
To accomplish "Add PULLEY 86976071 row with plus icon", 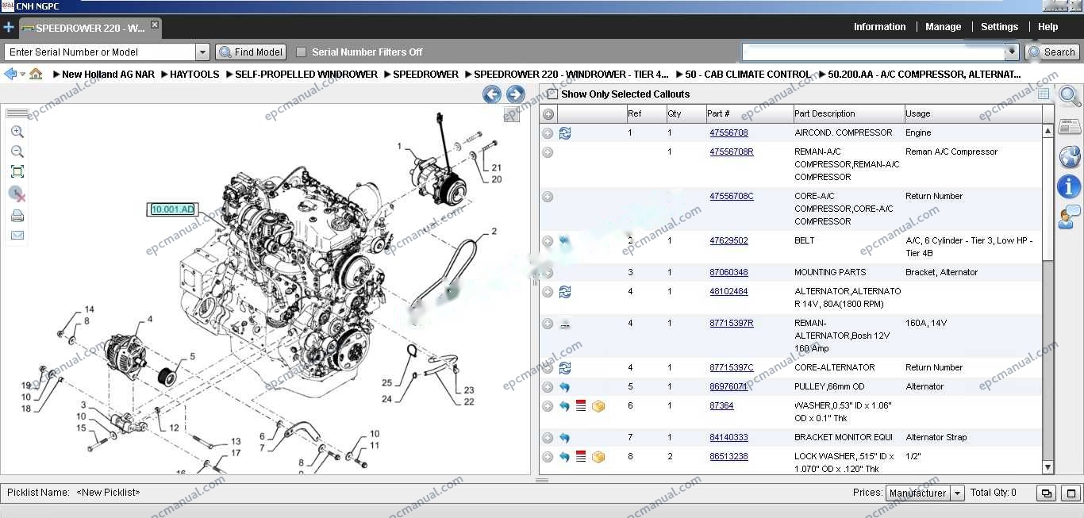I will coord(548,387).
